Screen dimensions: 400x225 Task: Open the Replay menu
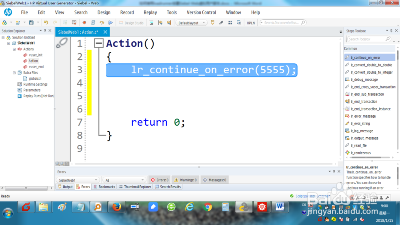150,12
